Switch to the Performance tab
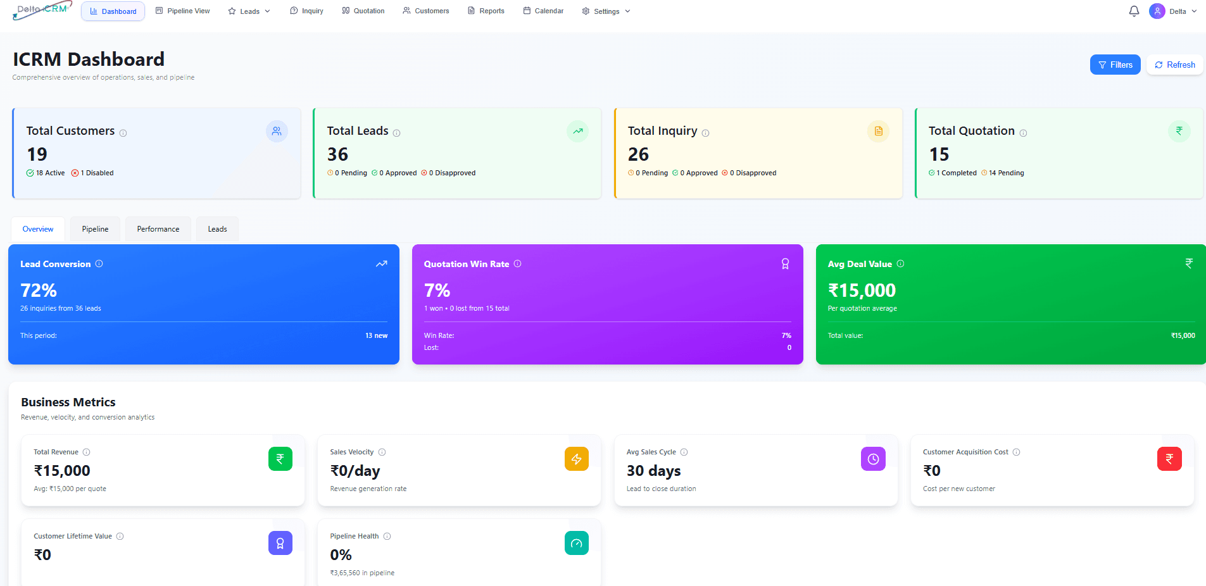 (x=158, y=228)
